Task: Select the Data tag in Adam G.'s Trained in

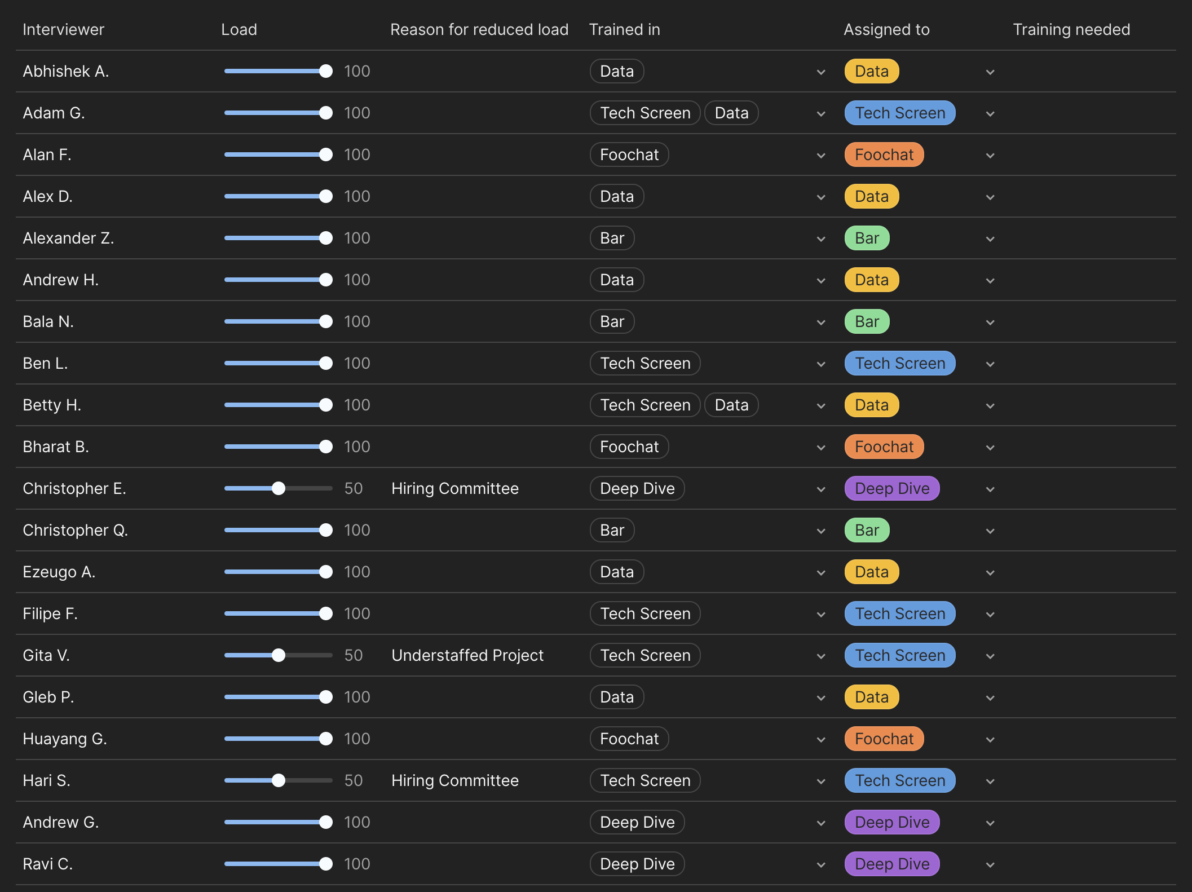Action: (731, 113)
